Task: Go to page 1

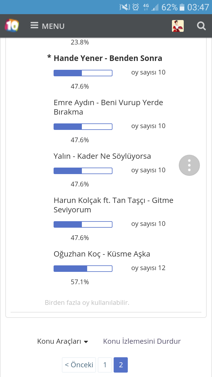Action: click(105, 365)
